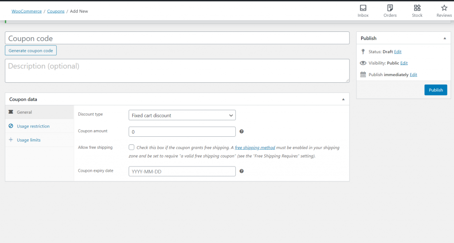
Task: Focus the Description (optional) textarea
Action: pyautogui.click(x=177, y=71)
